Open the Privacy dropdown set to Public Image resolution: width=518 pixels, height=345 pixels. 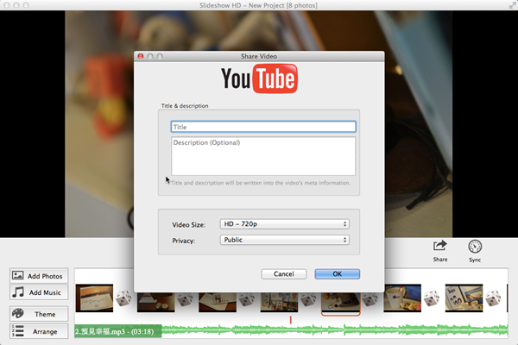tap(284, 240)
